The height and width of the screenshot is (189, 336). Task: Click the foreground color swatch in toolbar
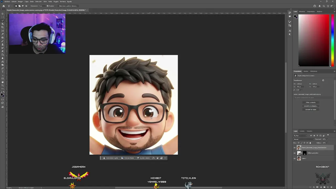[x=2, y=95]
